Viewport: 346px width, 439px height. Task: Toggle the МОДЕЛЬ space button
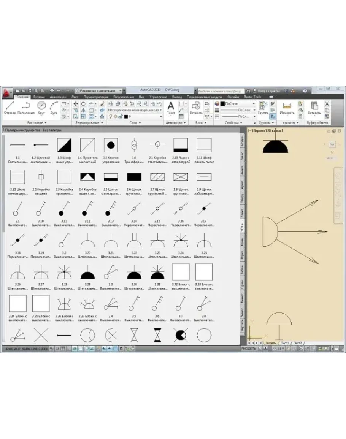click(250, 348)
